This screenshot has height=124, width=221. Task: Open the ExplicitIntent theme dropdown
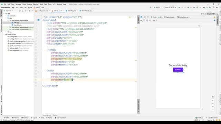170,17
